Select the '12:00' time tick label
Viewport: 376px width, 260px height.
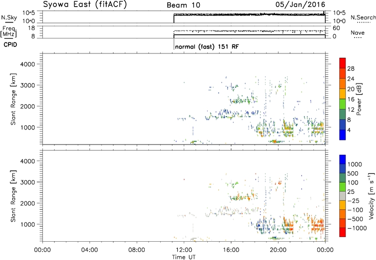pos(184,250)
